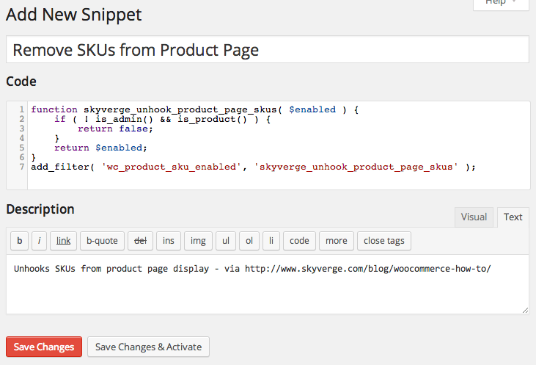This screenshot has width=536, height=365.
Task: Expand the Help dropdown panel
Action: [x=500, y=4]
